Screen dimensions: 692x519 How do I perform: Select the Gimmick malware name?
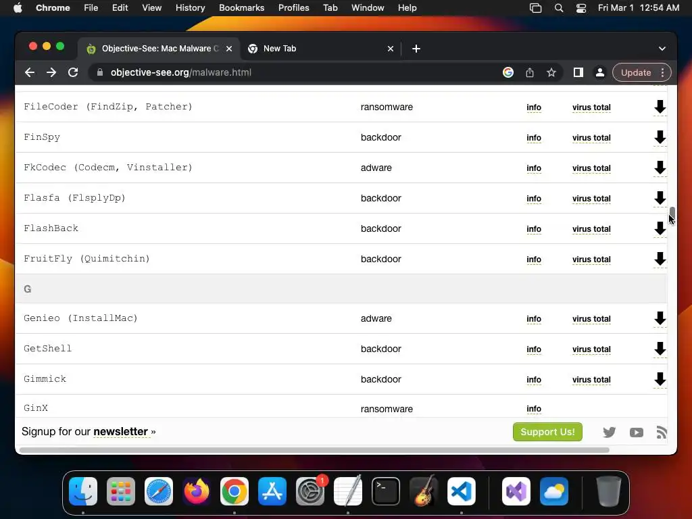click(45, 378)
